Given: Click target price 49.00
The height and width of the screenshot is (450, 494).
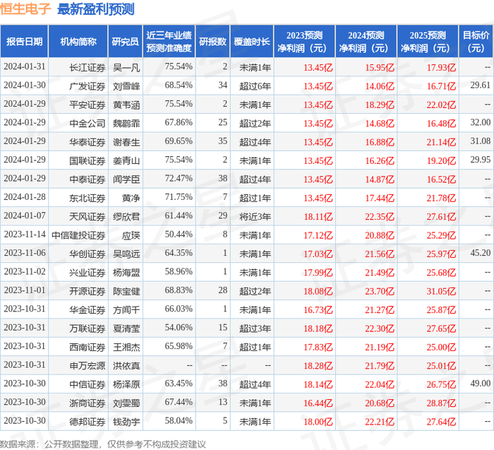Looking at the screenshot, I should 480,384.
